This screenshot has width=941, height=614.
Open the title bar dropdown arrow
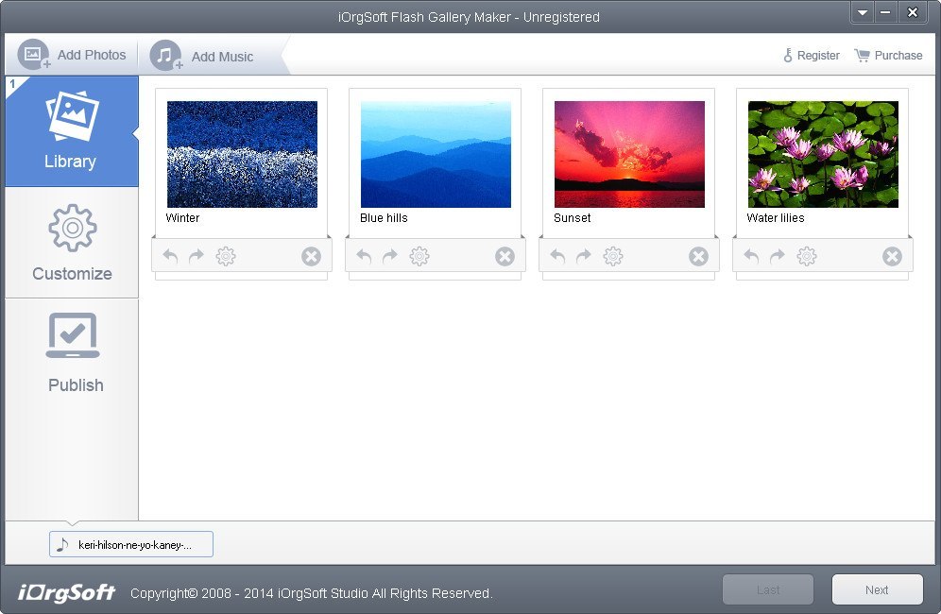click(863, 12)
